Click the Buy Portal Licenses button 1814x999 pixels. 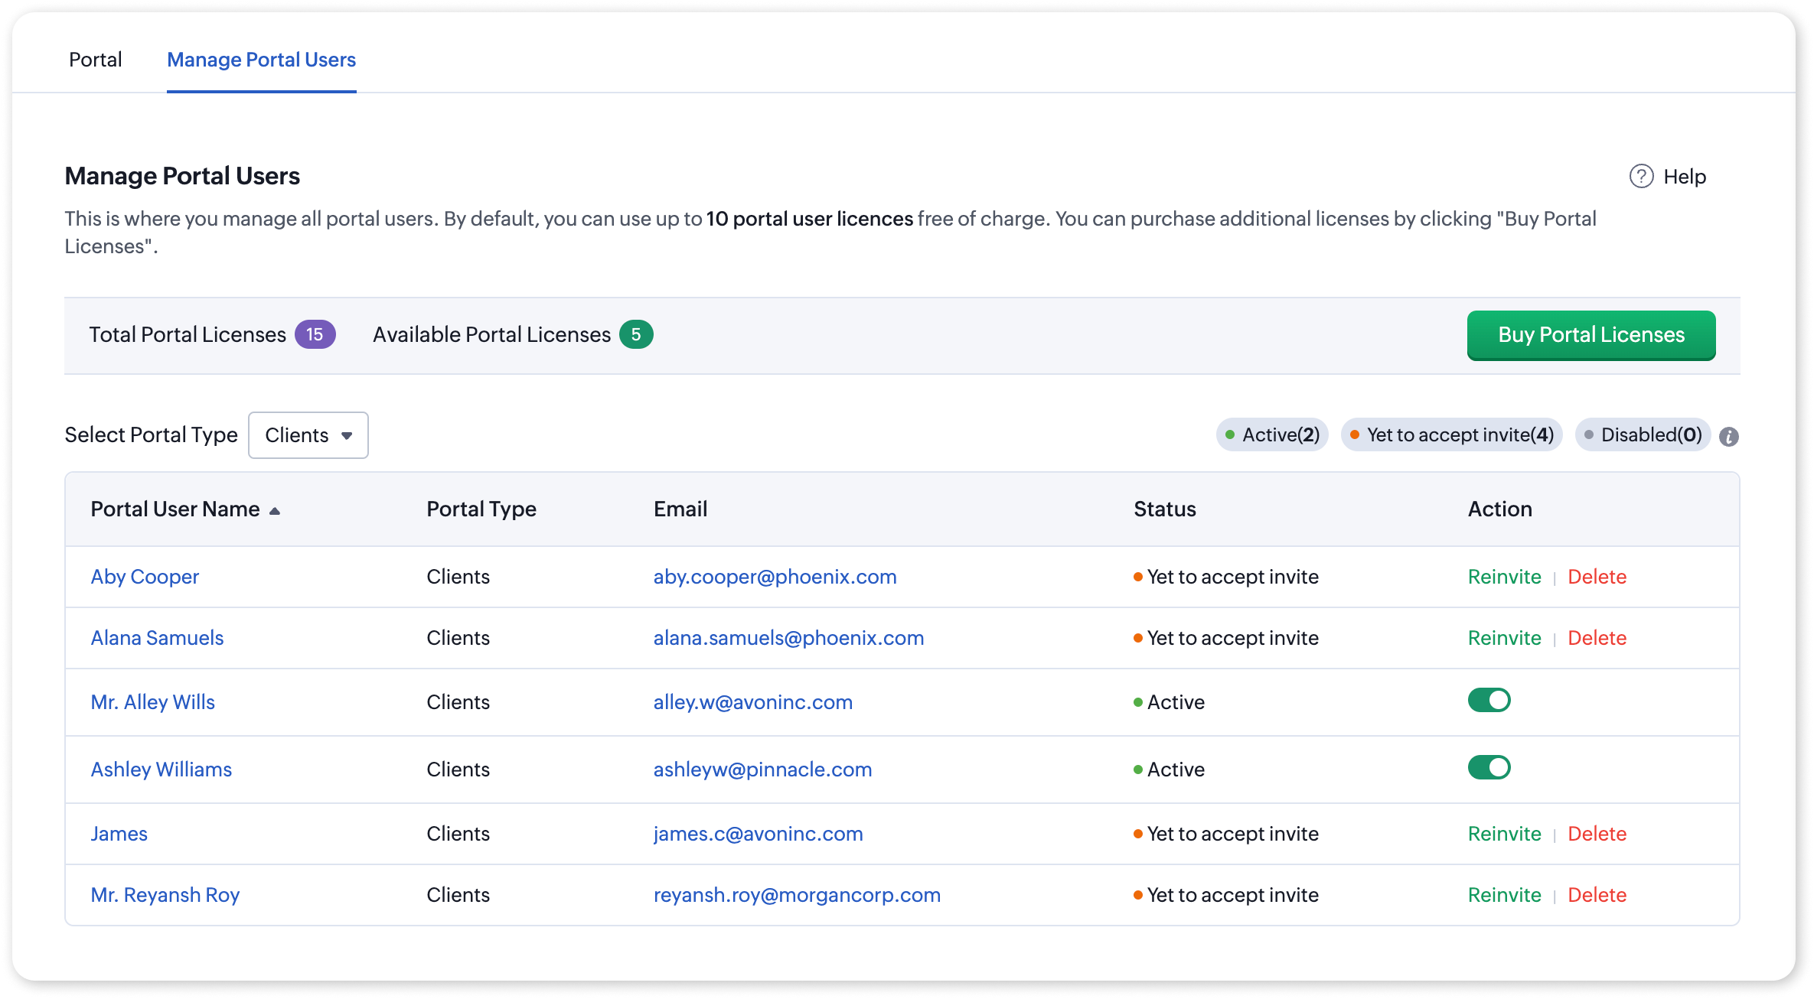pyautogui.click(x=1591, y=335)
